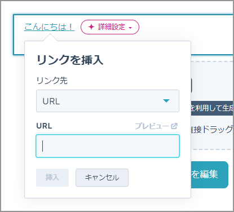This screenshot has height=212, width=234.
Task: Click the bold URL label above input
Action: click(x=44, y=126)
